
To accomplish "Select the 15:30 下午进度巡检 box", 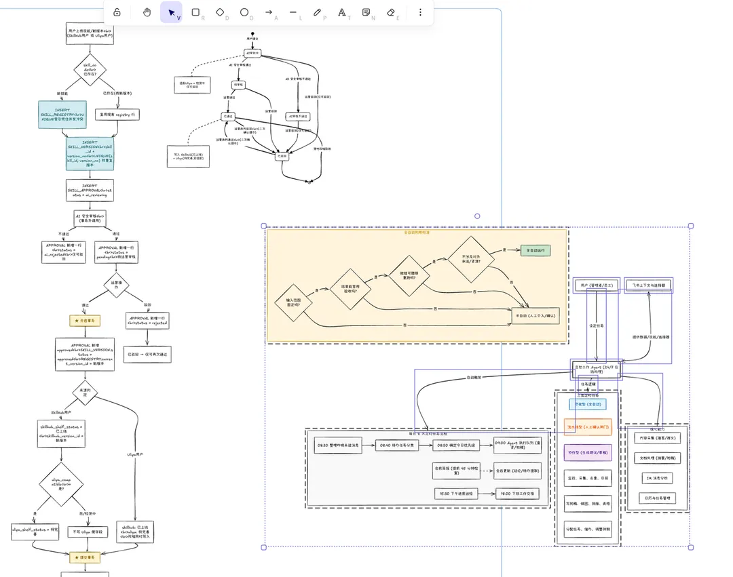I will (456, 494).
